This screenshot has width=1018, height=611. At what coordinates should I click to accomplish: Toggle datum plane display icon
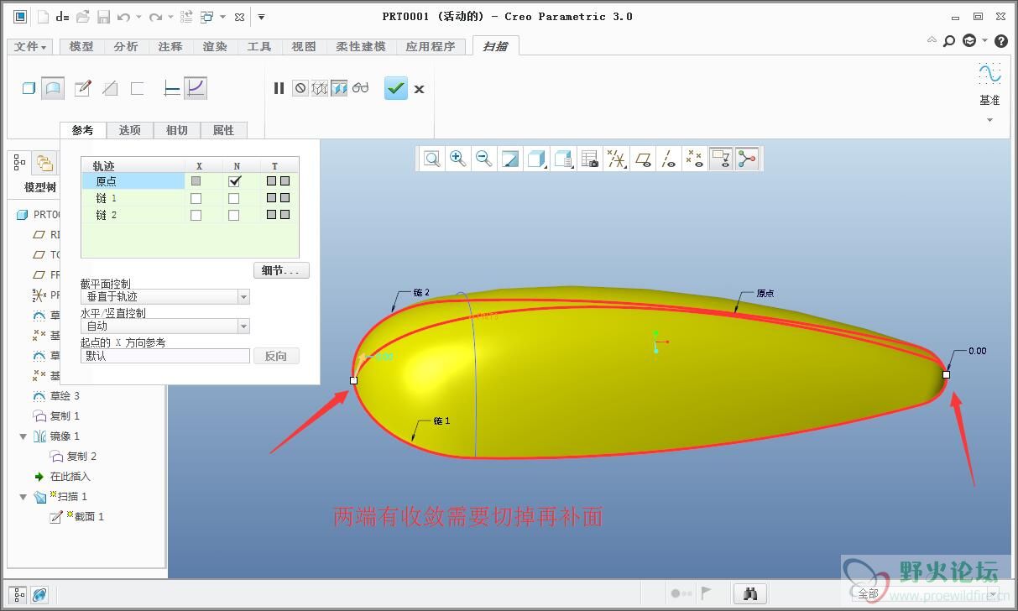click(x=644, y=159)
